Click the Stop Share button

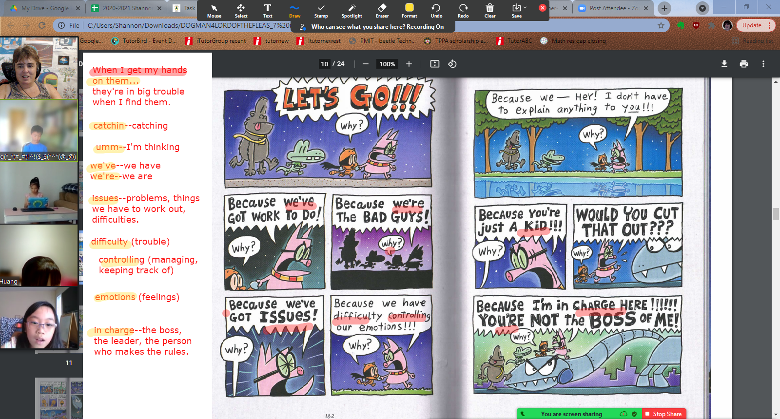pos(663,414)
